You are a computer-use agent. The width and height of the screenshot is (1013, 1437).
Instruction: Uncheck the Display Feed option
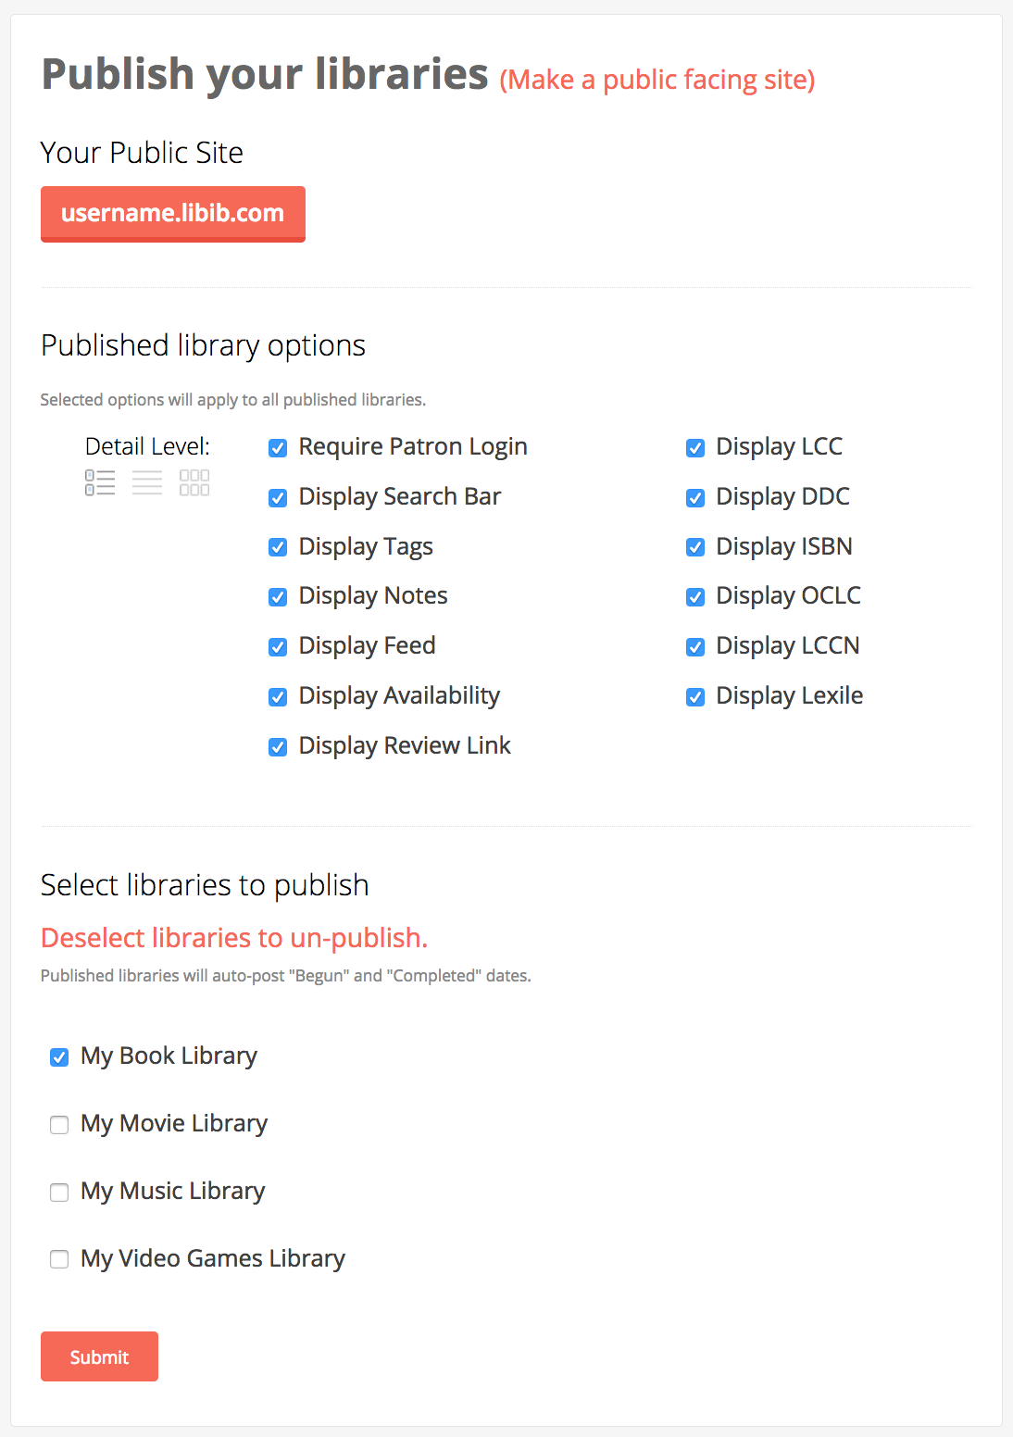coord(278,647)
